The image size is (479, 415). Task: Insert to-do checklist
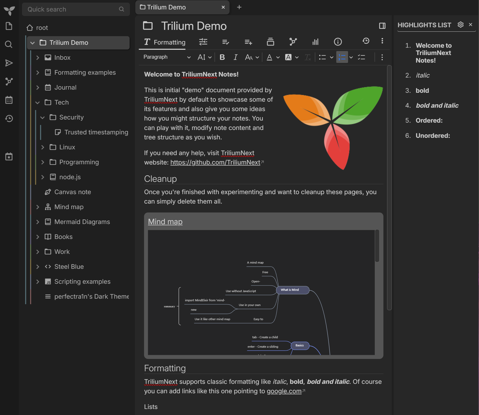click(361, 57)
